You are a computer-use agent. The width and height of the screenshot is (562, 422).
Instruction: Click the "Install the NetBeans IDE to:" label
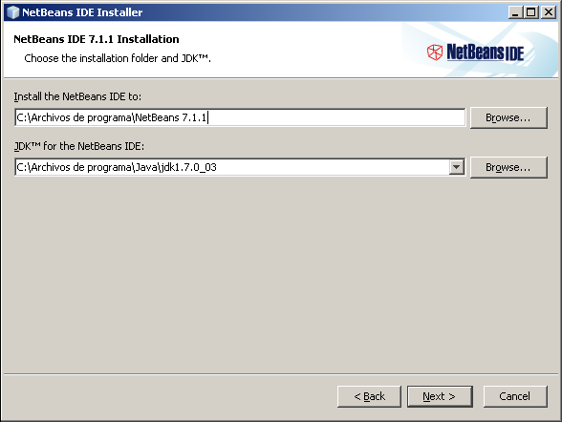77,96
